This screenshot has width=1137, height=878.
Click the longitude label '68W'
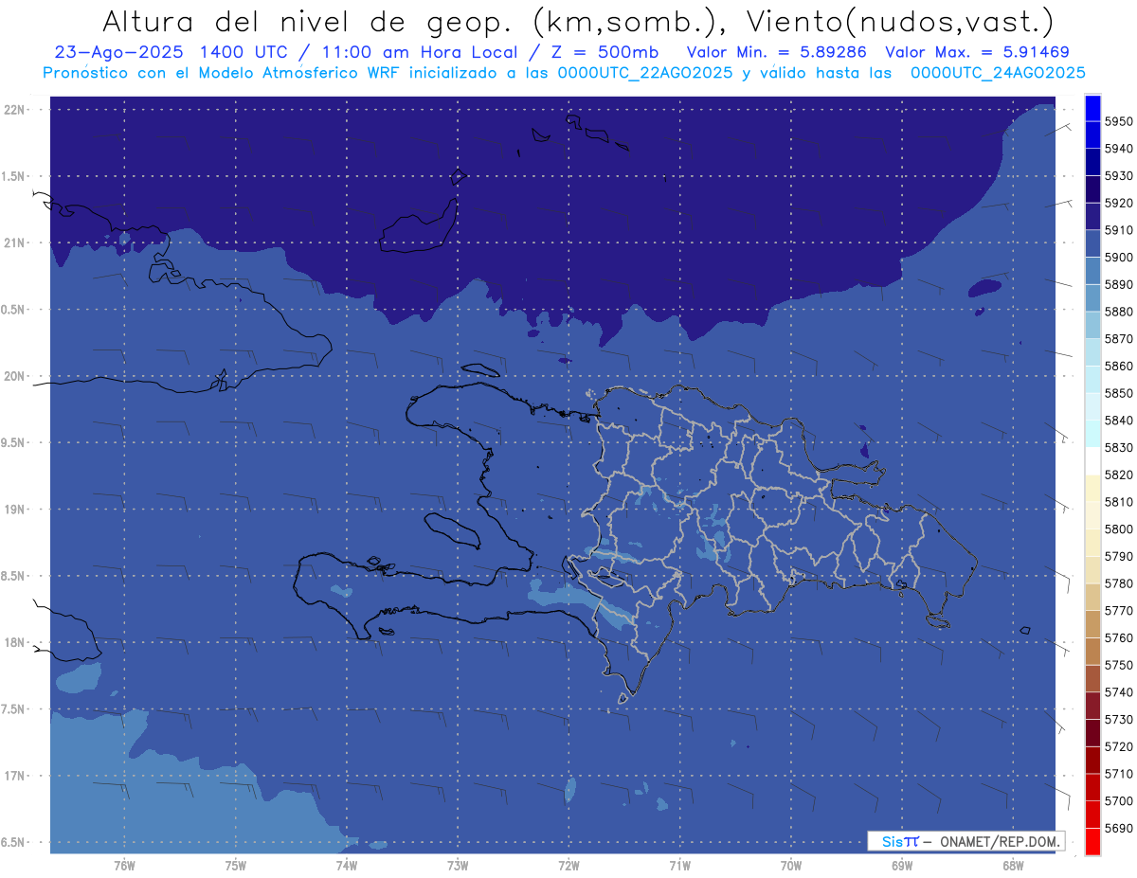1013,866
